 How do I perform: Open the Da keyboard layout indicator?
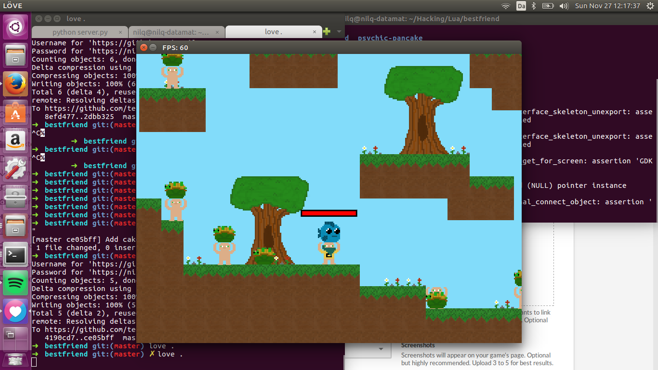click(521, 6)
